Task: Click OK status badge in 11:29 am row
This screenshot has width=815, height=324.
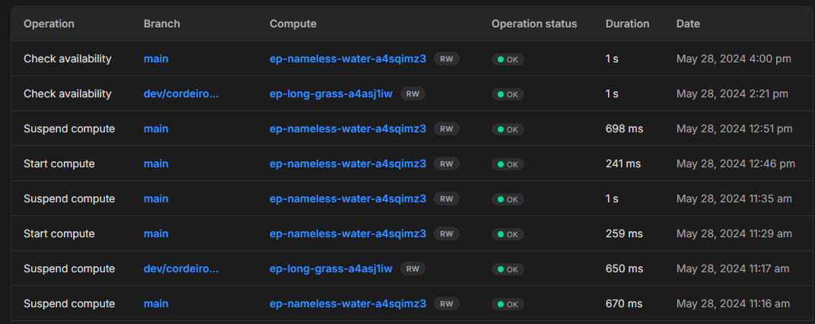Action: coord(507,234)
